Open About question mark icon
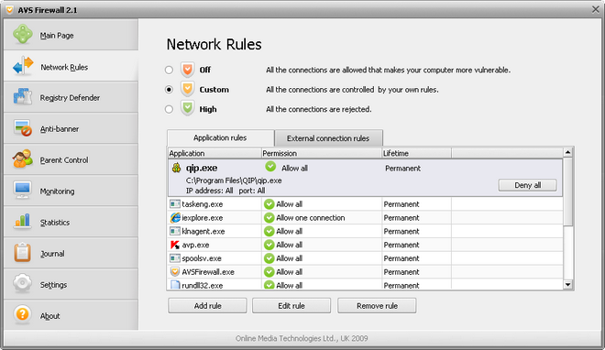The image size is (605, 350). (x=22, y=314)
